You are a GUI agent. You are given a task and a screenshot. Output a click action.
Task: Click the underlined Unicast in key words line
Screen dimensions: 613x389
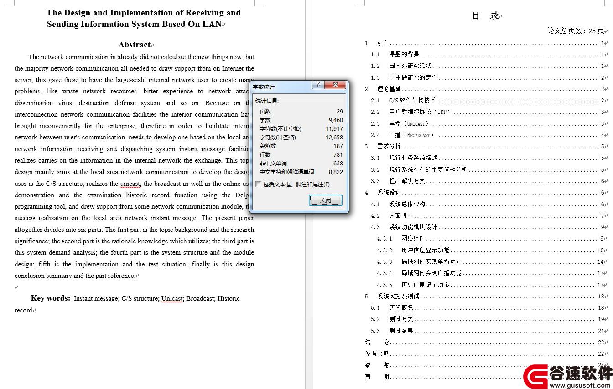coord(172,299)
